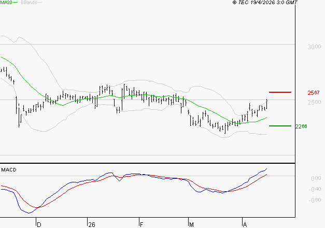The image size is (325, 228).
Task: Click the MACD -080 axis label
Action: click(315, 200)
